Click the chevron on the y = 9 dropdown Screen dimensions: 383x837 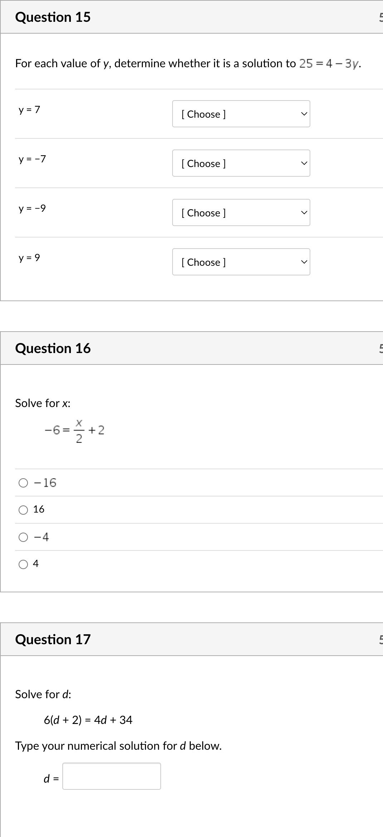[x=304, y=262]
